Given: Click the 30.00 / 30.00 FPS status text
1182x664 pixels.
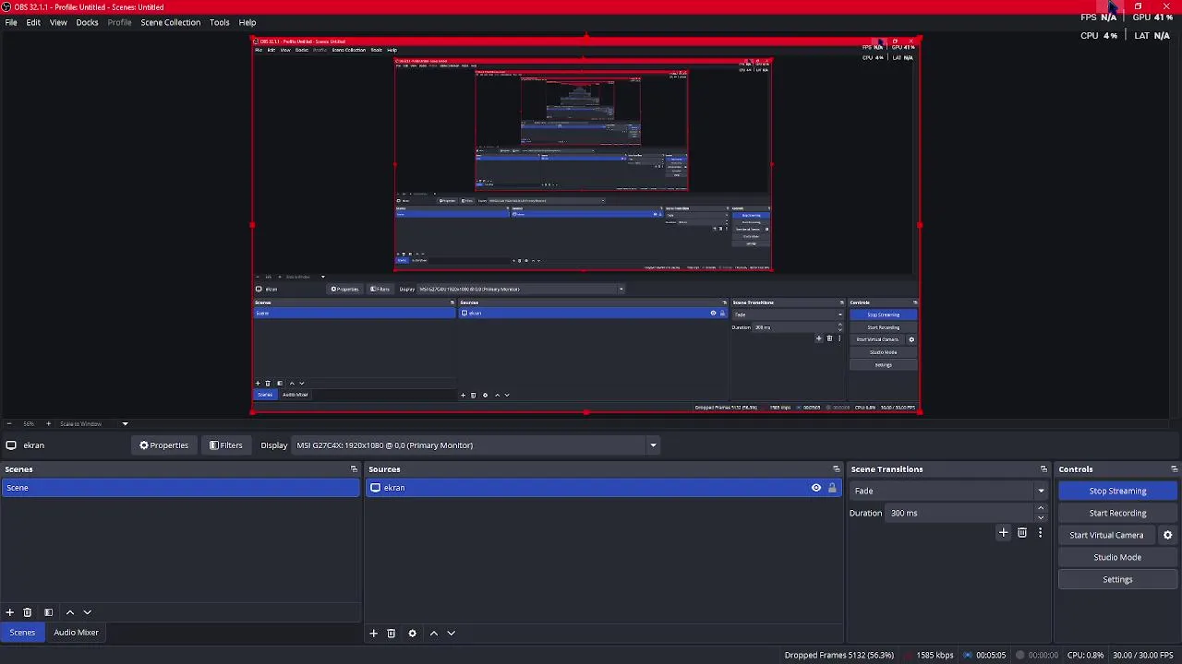Looking at the screenshot, I should tap(1143, 656).
